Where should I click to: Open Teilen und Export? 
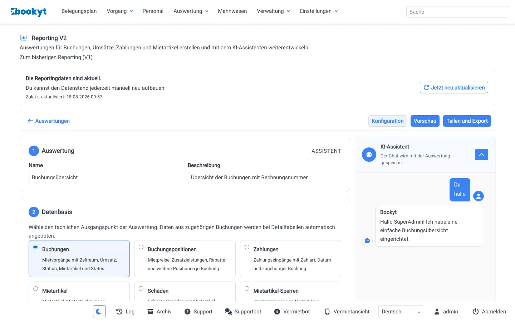pos(467,121)
